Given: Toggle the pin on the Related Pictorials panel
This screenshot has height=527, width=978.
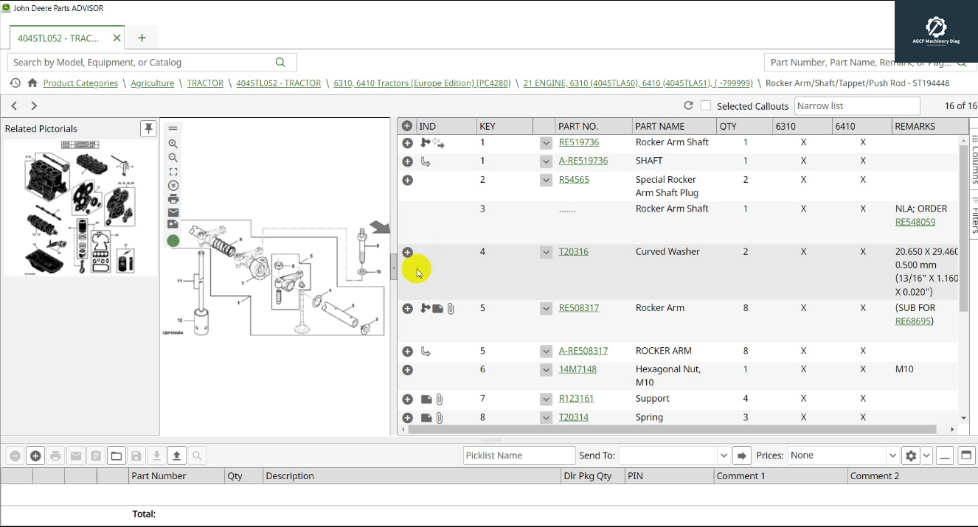Looking at the screenshot, I should [148, 128].
